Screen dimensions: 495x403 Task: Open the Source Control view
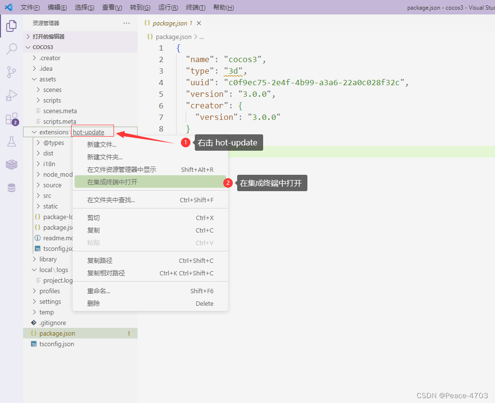[x=12, y=72]
